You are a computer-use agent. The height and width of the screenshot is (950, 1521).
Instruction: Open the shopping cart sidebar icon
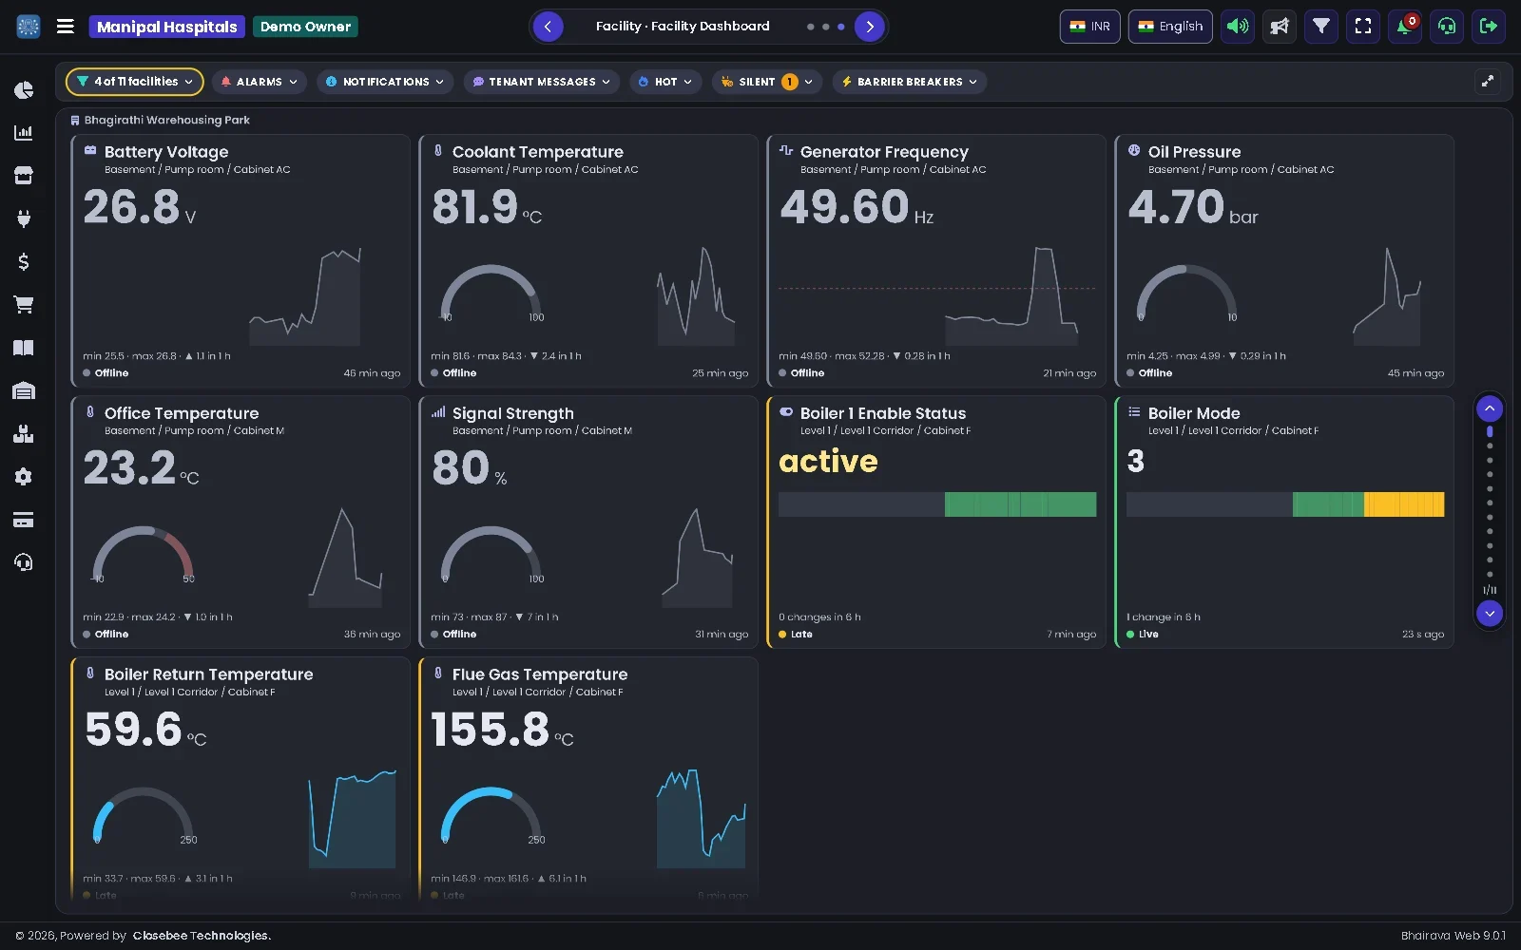click(x=24, y=304)
